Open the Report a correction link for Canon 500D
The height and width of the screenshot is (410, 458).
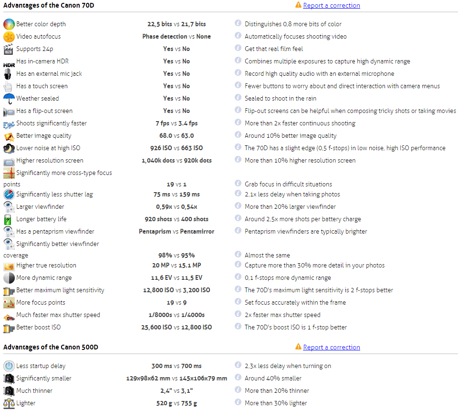click(x=332, y=347)
